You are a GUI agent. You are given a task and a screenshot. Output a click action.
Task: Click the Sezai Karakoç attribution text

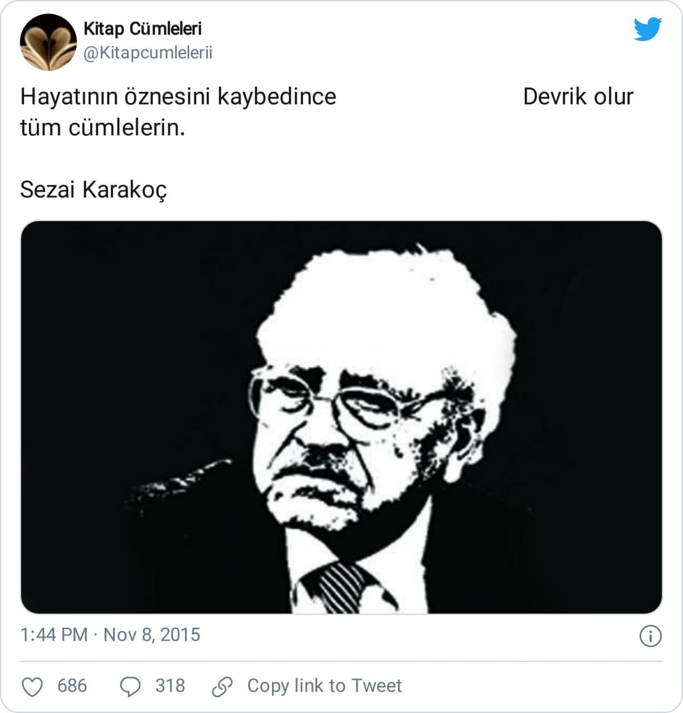click(x=93, y=189)
